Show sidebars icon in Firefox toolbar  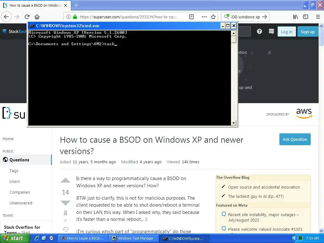coord(306,17)
